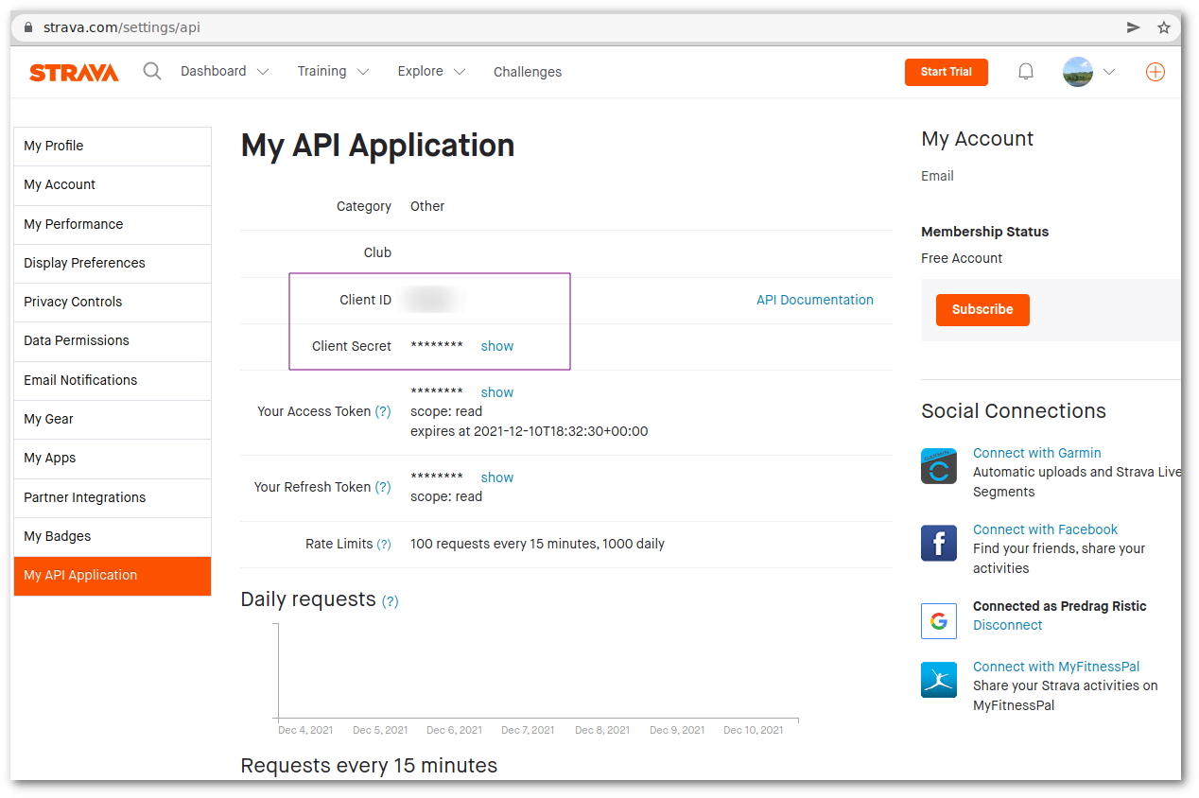Screen dimensions: 1199x798
Task: Click the Subscribe button
Action: coord(982,310)
